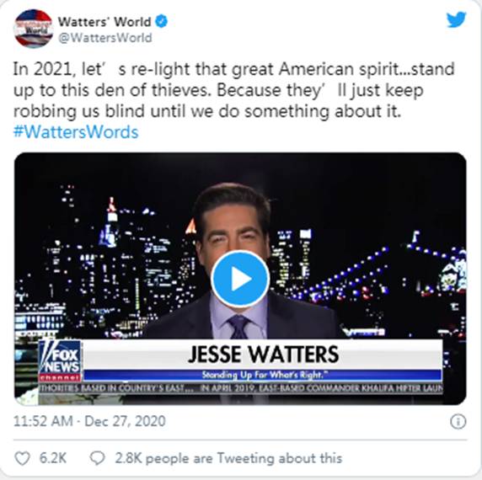Click the tweet info icon
The image size is (482, 480).
tap(458, 421)
